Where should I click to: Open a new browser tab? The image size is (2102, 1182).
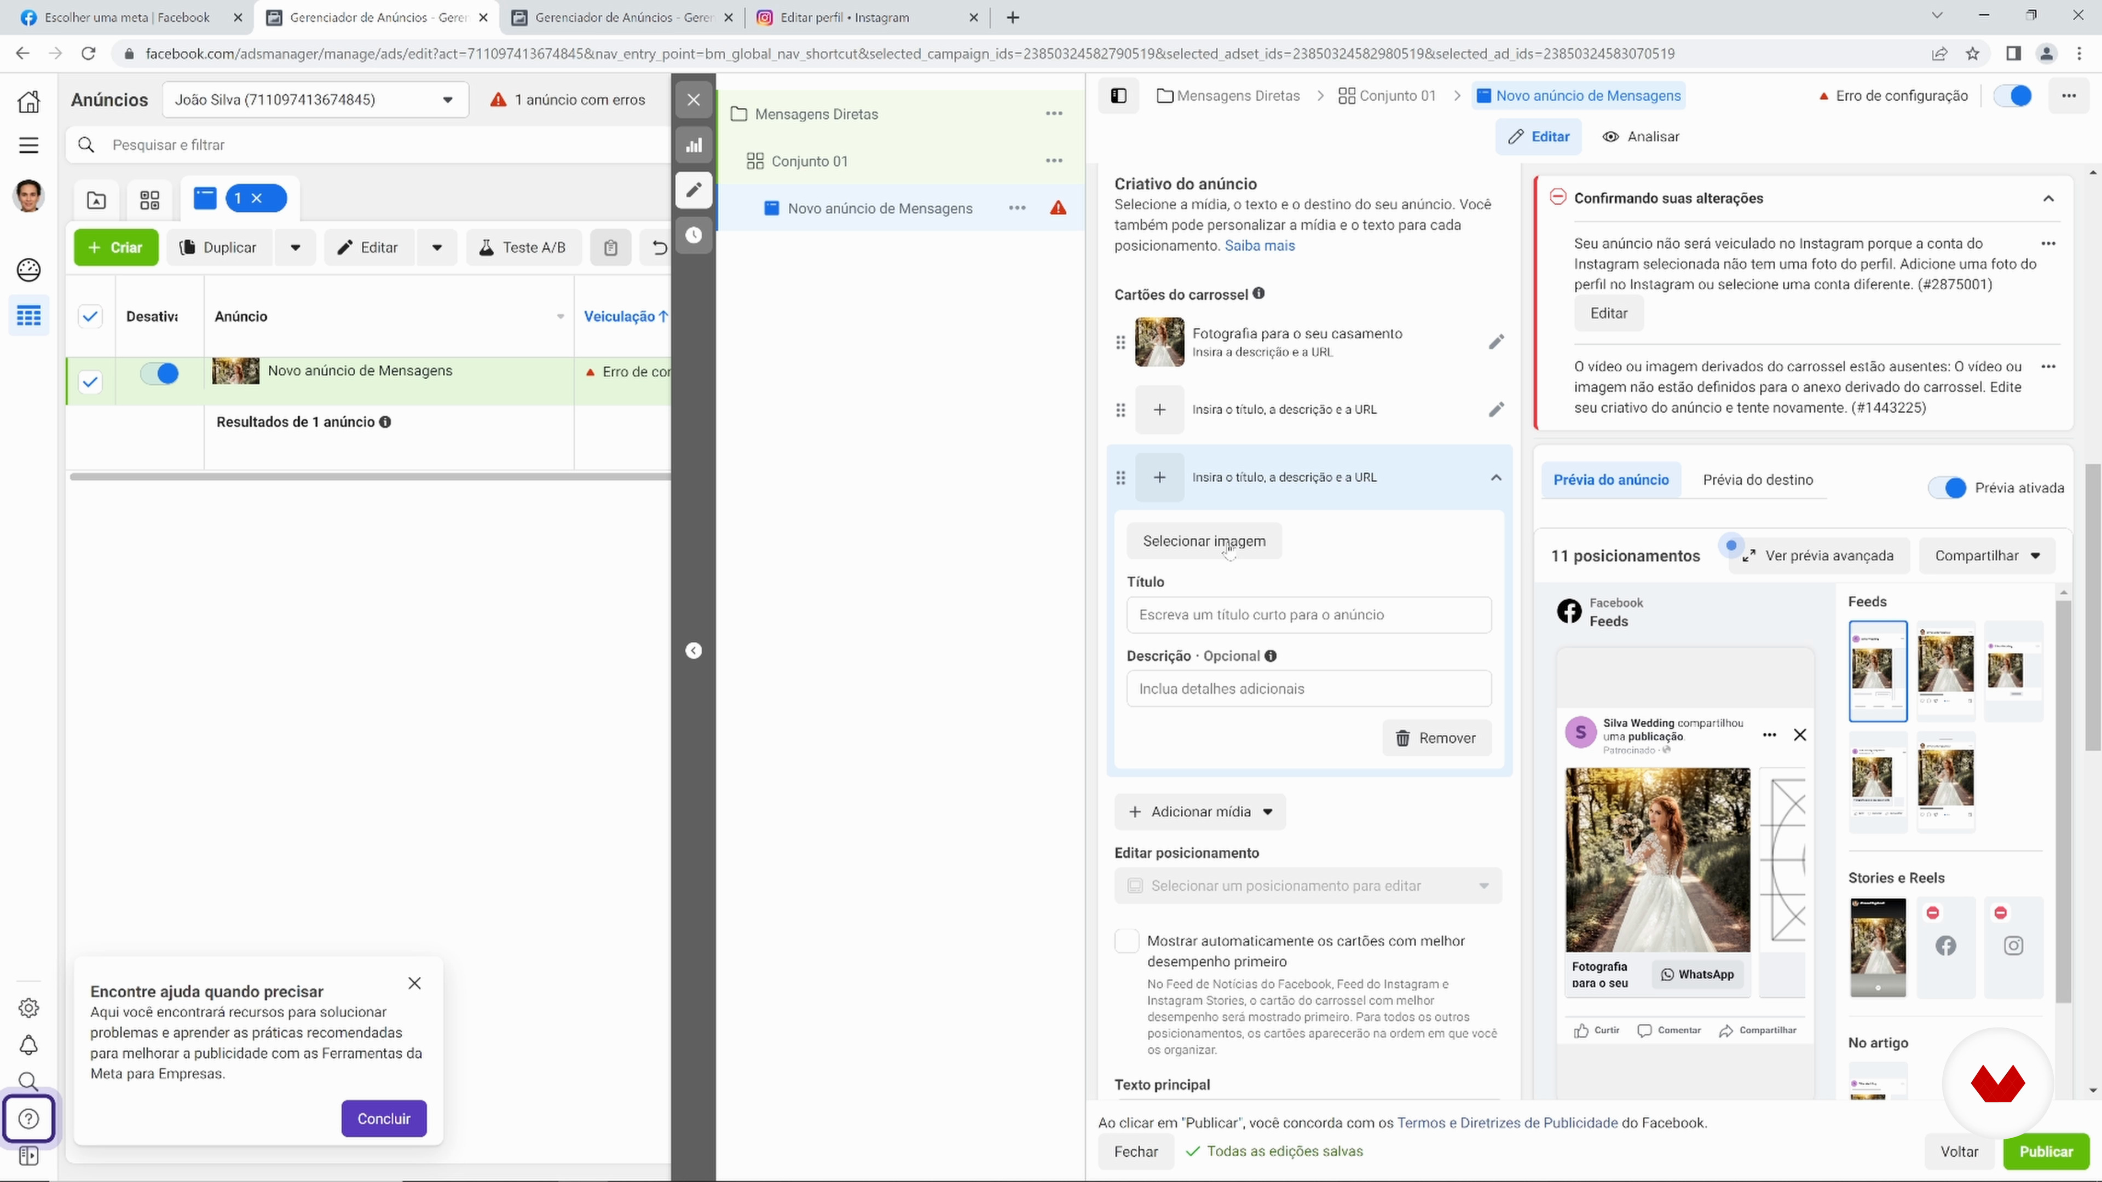1013,17
